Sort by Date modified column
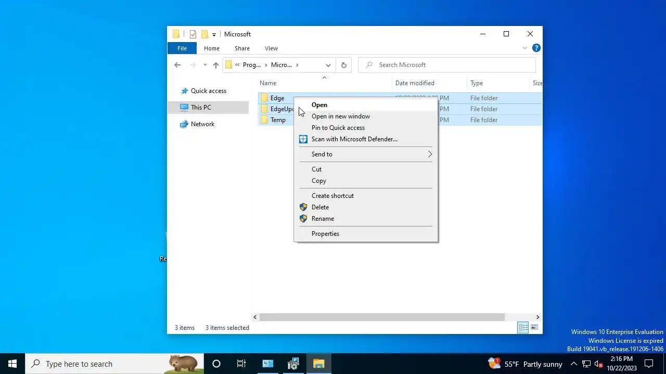The height and width of the screenshot is (374, 666). point(429,83)
